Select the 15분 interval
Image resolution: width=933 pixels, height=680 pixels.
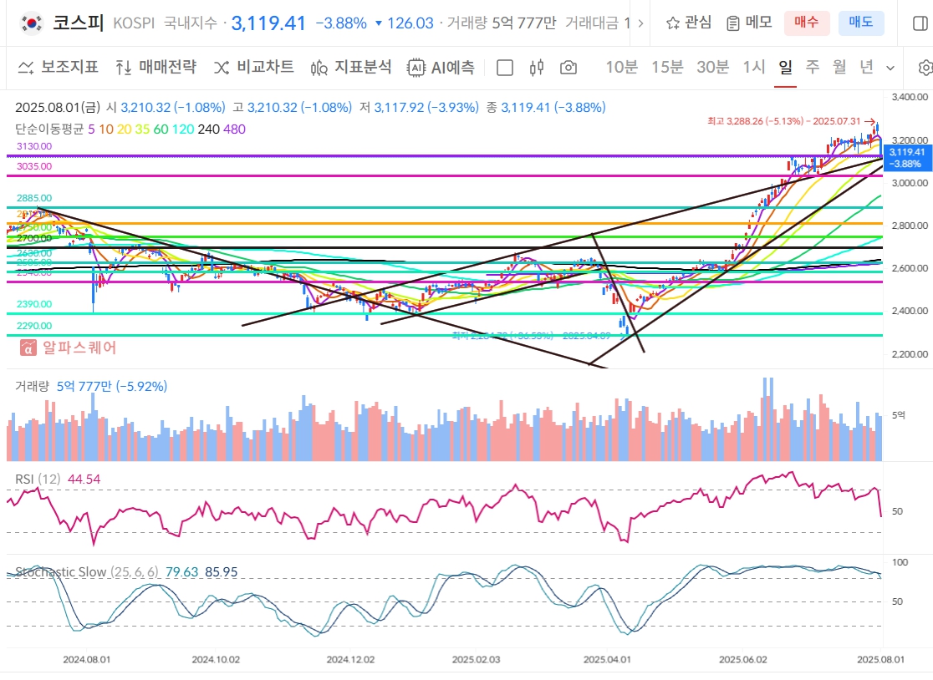(667, 67)
